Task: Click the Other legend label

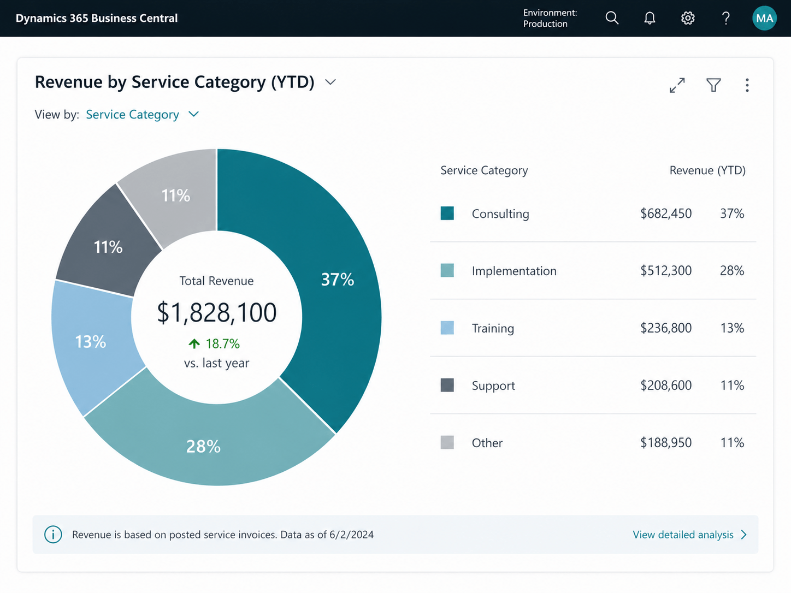Action: click(x=487, y=443)
